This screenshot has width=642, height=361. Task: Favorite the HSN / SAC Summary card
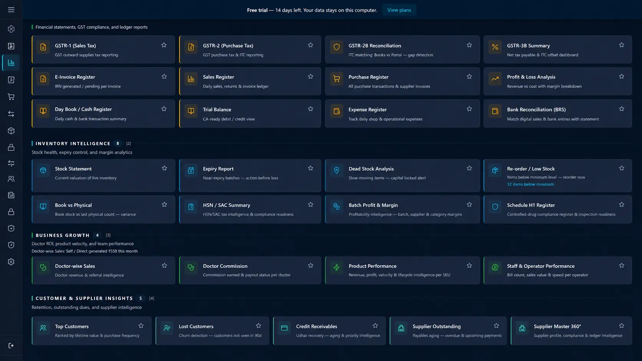pyautogui.click(x=311, y=205)
